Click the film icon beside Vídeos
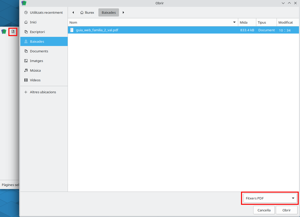 point(26,80)
